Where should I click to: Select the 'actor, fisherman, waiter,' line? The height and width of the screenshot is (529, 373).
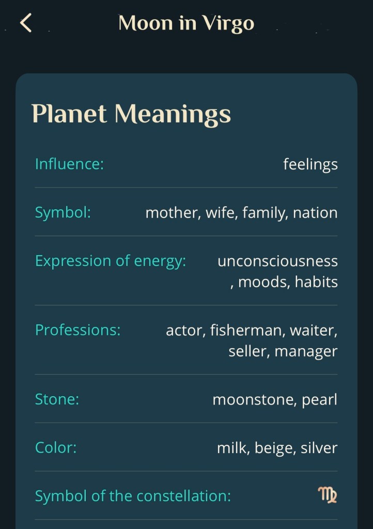(x=251, y=330)
